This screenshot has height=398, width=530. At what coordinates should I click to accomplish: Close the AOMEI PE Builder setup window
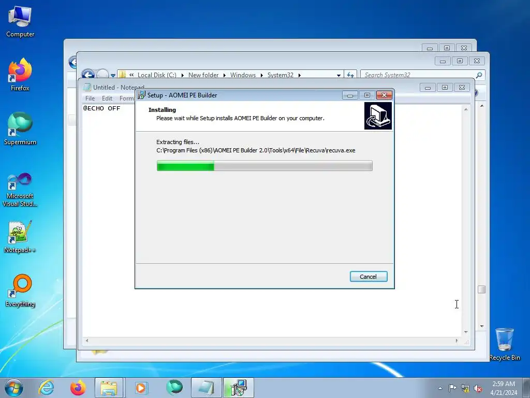coord(384,95)
